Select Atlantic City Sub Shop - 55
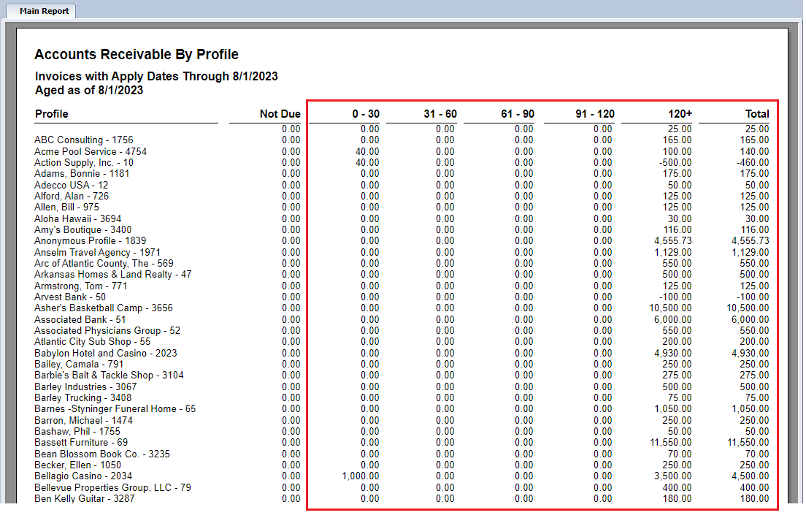 point(93,342)
